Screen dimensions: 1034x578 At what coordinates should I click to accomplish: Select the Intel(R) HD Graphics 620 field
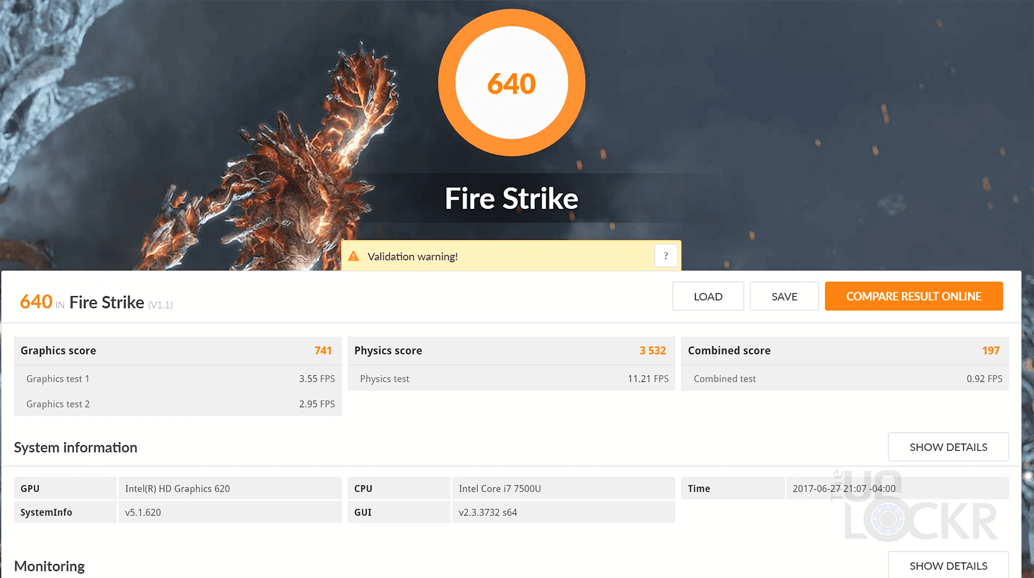click(x=229, y=489)
